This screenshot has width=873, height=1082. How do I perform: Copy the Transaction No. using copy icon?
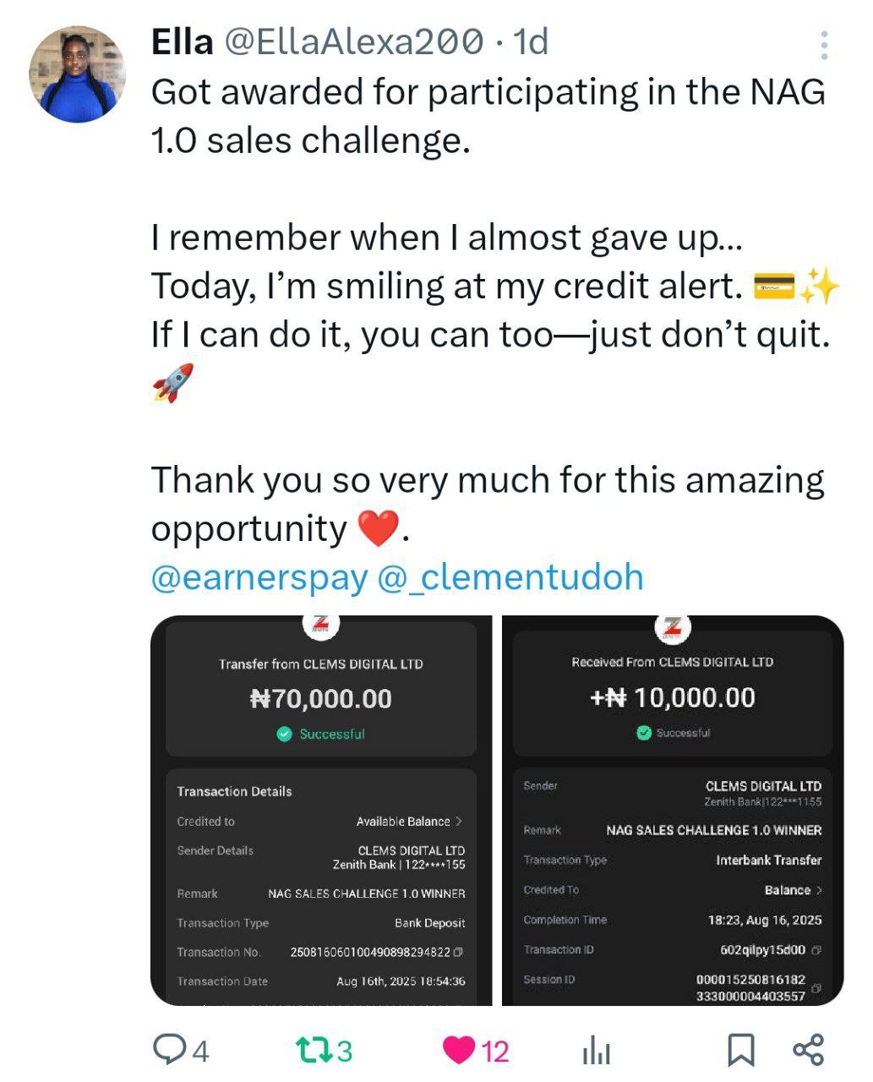tap(458, 952)
